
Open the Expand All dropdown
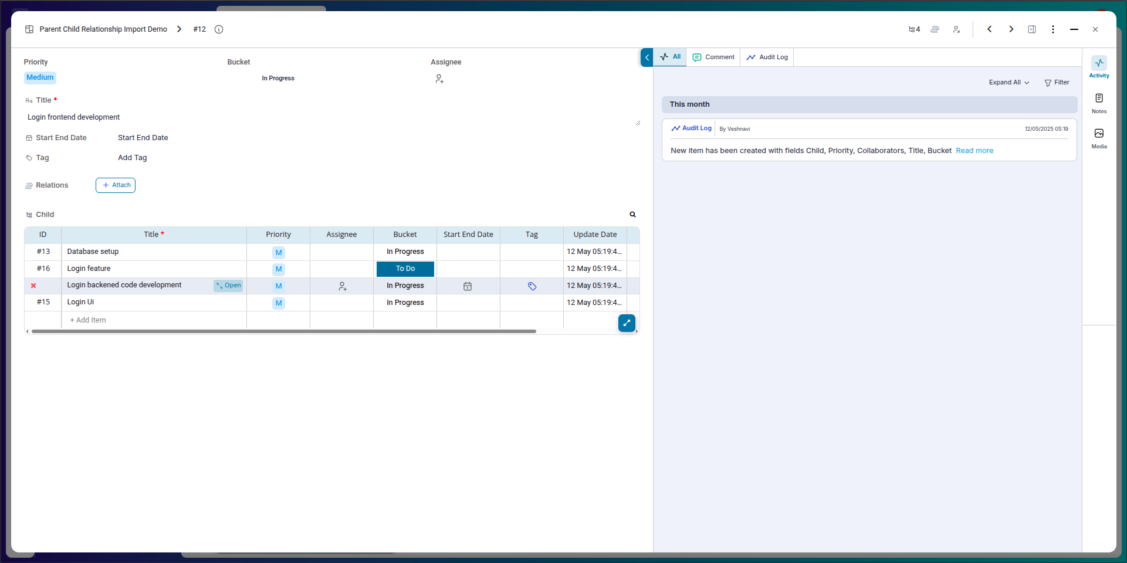[1009, 83]
